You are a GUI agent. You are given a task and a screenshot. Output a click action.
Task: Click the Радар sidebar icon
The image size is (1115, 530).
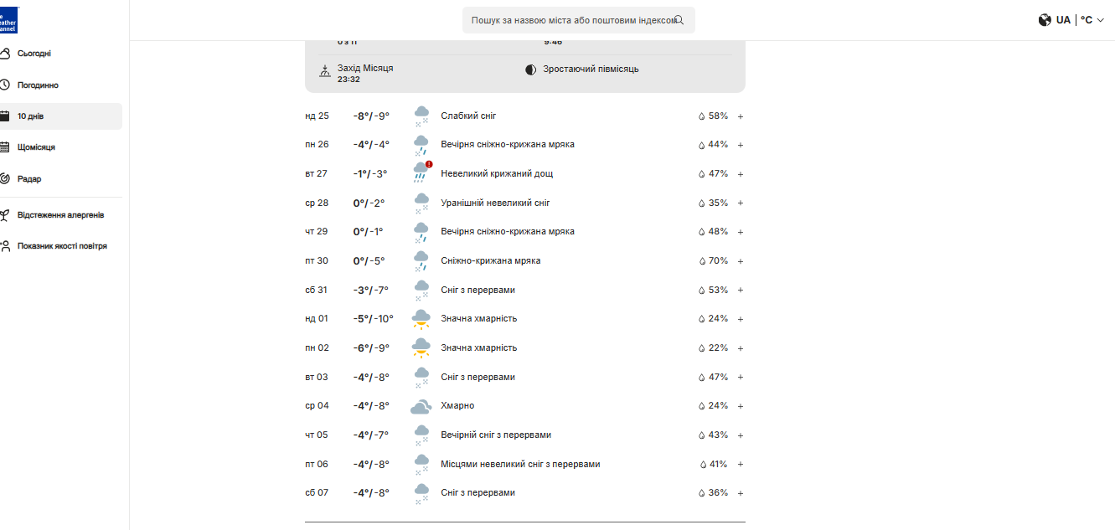(x=5, y=178)
